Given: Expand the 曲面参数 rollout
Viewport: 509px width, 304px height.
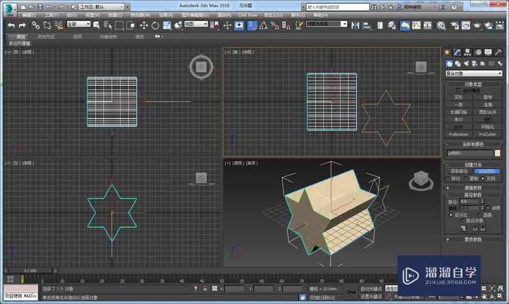Looking at the screenshot, I should [x=473, y=188].
